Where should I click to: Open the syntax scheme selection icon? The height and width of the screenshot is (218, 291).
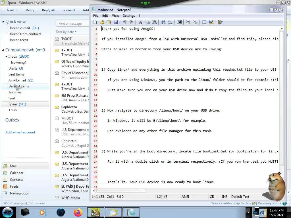tap(204, 22)
